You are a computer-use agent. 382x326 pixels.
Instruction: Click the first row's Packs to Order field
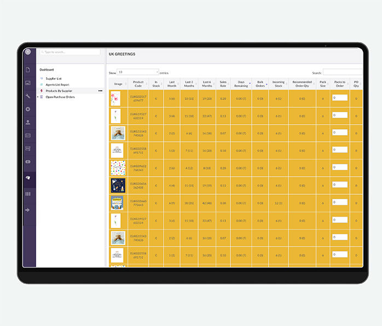(x=339, y=97)
